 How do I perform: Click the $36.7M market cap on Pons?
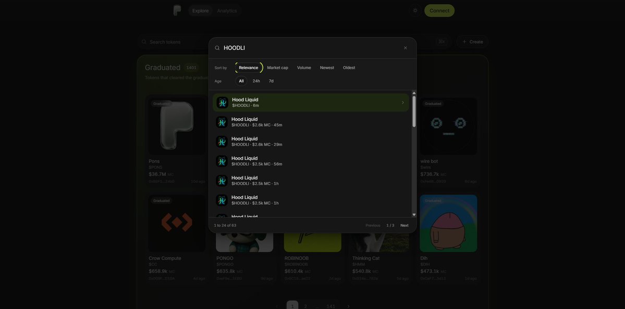(x=157, y=174)
